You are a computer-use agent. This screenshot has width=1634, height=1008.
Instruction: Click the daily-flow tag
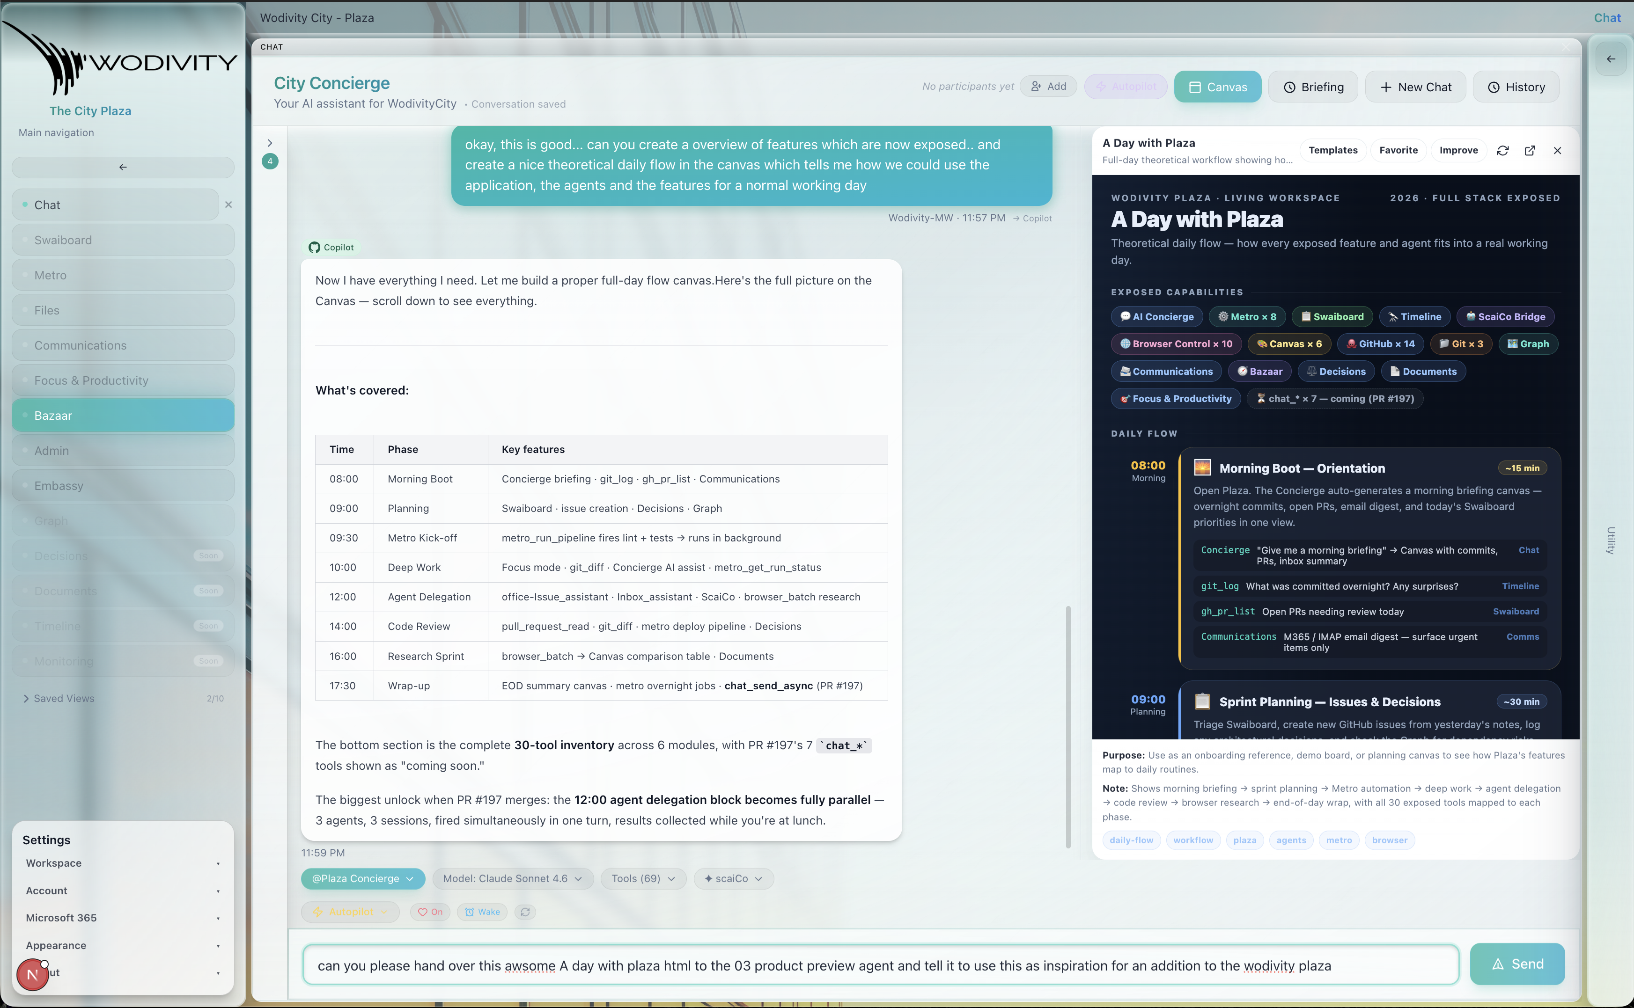(1131, 840)
